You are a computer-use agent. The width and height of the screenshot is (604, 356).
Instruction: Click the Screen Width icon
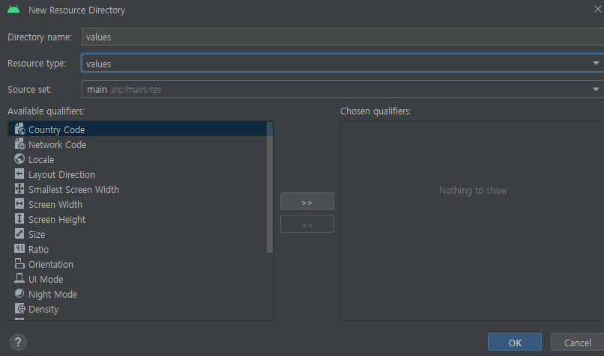[x=19, y=203]
